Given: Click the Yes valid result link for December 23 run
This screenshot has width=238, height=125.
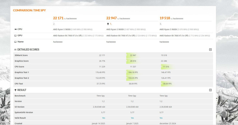Looking at the screenshot, I should 161,118.
